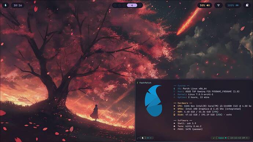This screenshot has height=142, width=253.
Task: Click the Disk line icon
Action: pyautogui.click(x=174, y=115)
